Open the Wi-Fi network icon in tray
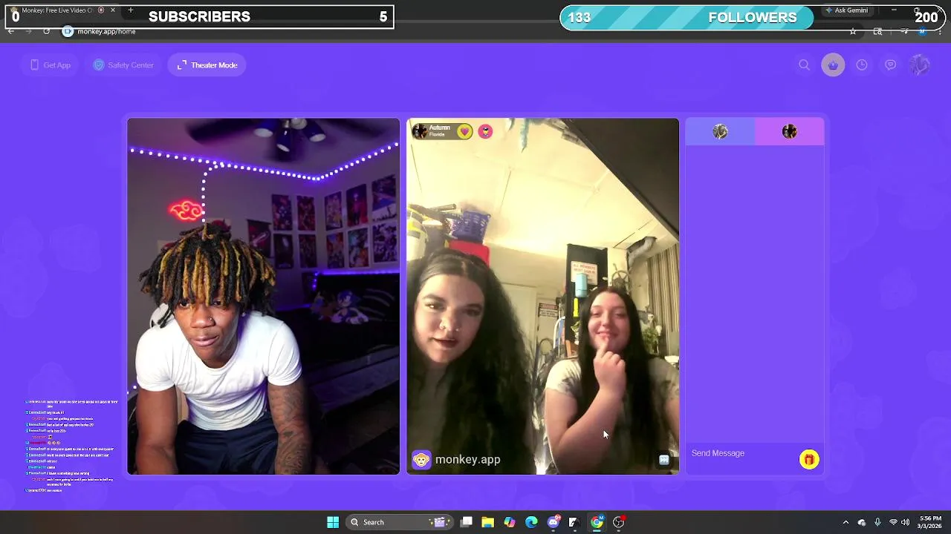 pos(893,522)
